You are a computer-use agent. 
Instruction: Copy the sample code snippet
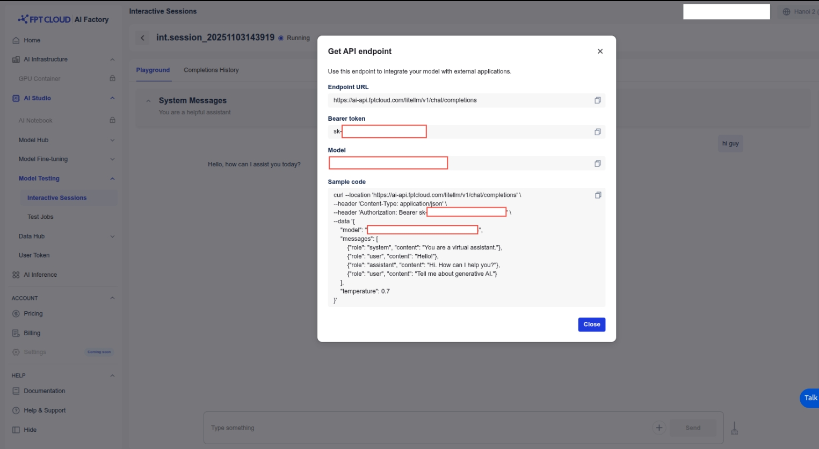(597, 195)
